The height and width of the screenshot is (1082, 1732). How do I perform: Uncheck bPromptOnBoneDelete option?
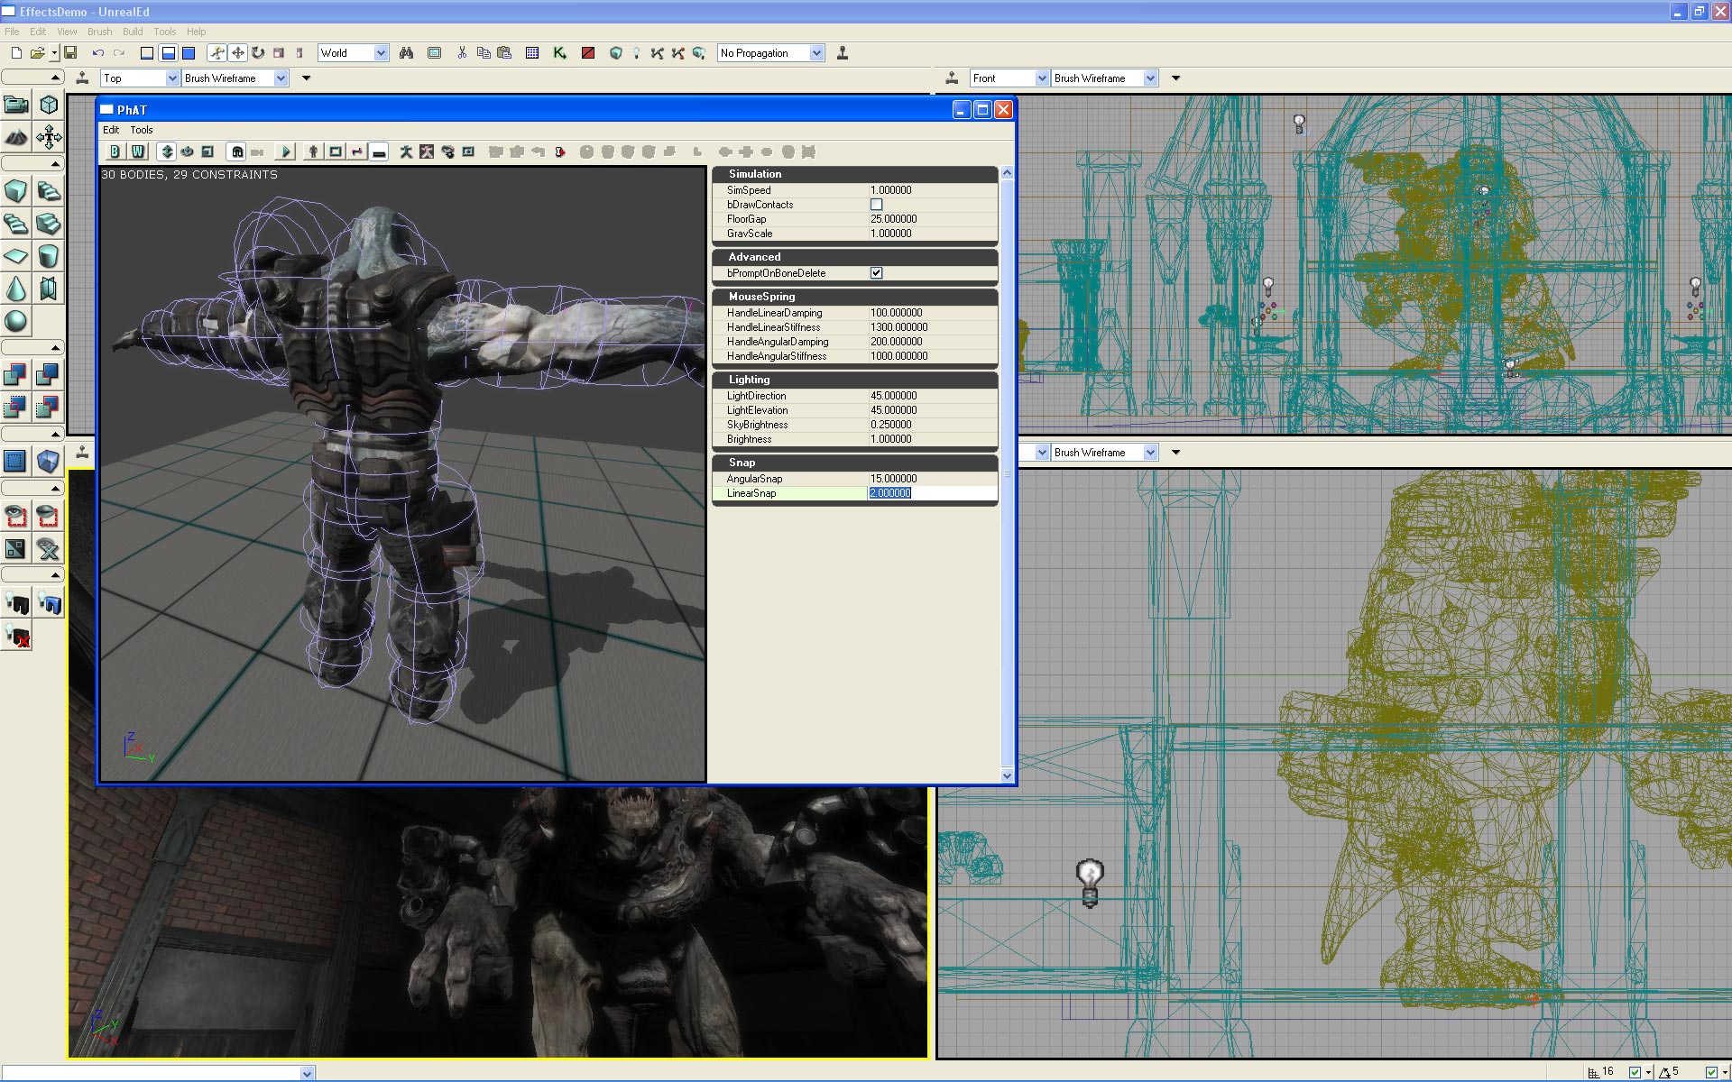(876, 273)
